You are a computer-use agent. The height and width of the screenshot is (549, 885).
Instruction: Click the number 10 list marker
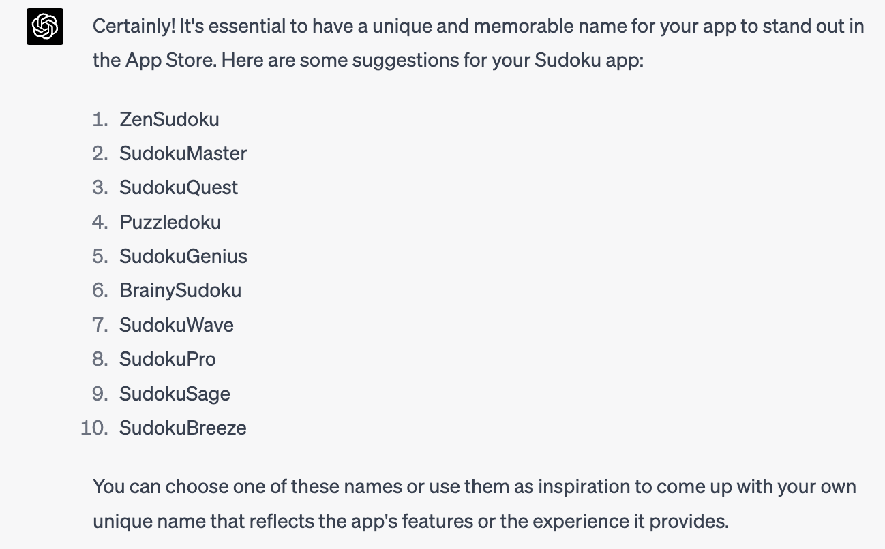(94, 428)
